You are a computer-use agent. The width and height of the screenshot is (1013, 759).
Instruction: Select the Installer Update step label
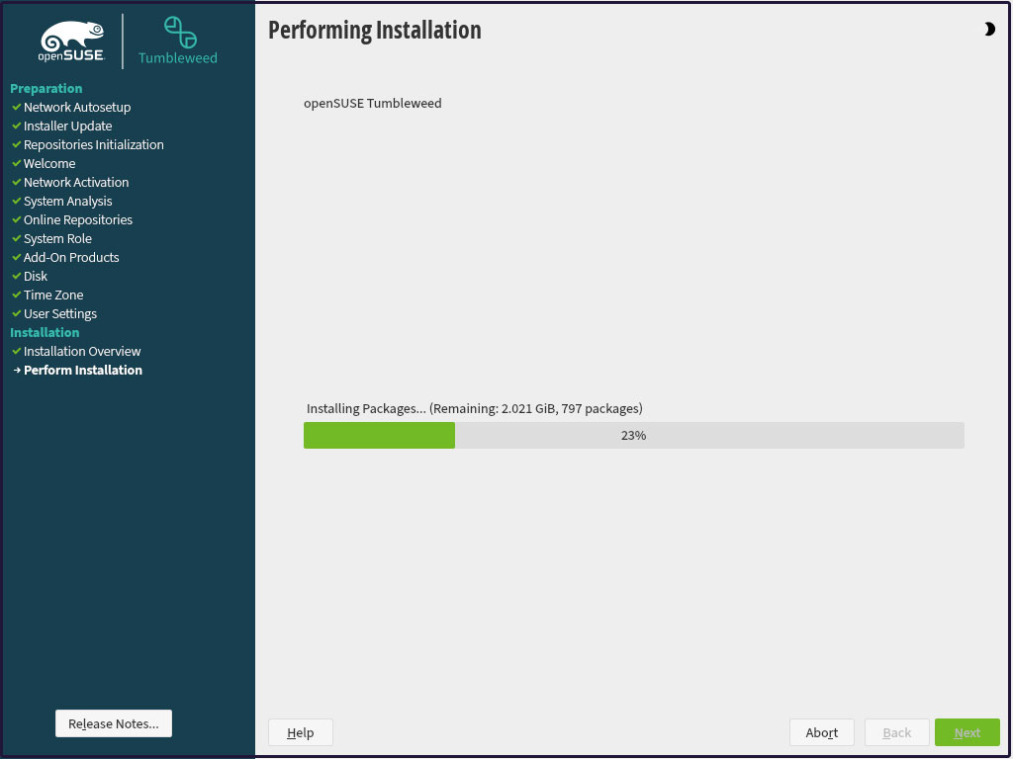[x=68, y=126]
